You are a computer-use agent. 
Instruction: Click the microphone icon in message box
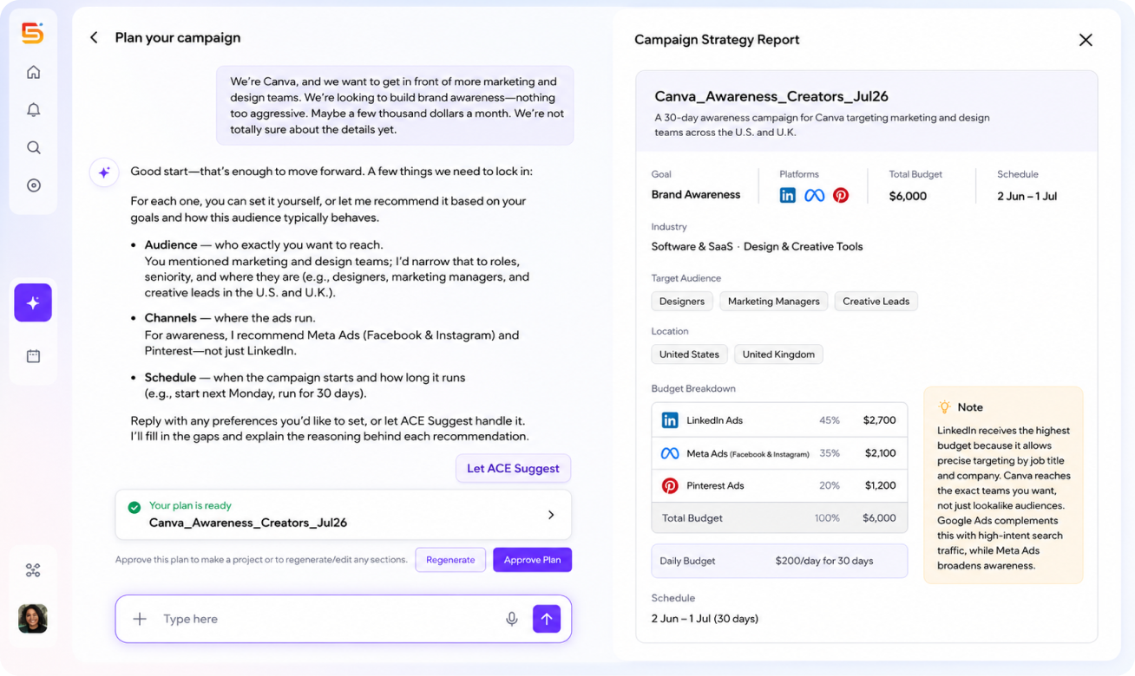coord(512,619)
